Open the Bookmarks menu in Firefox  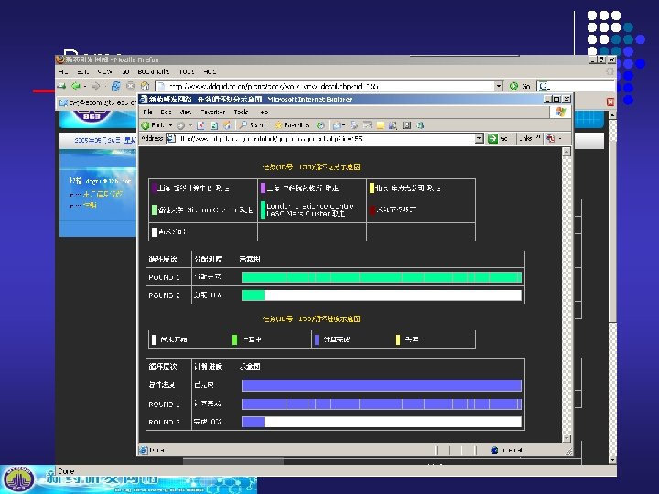pos(154,72)
